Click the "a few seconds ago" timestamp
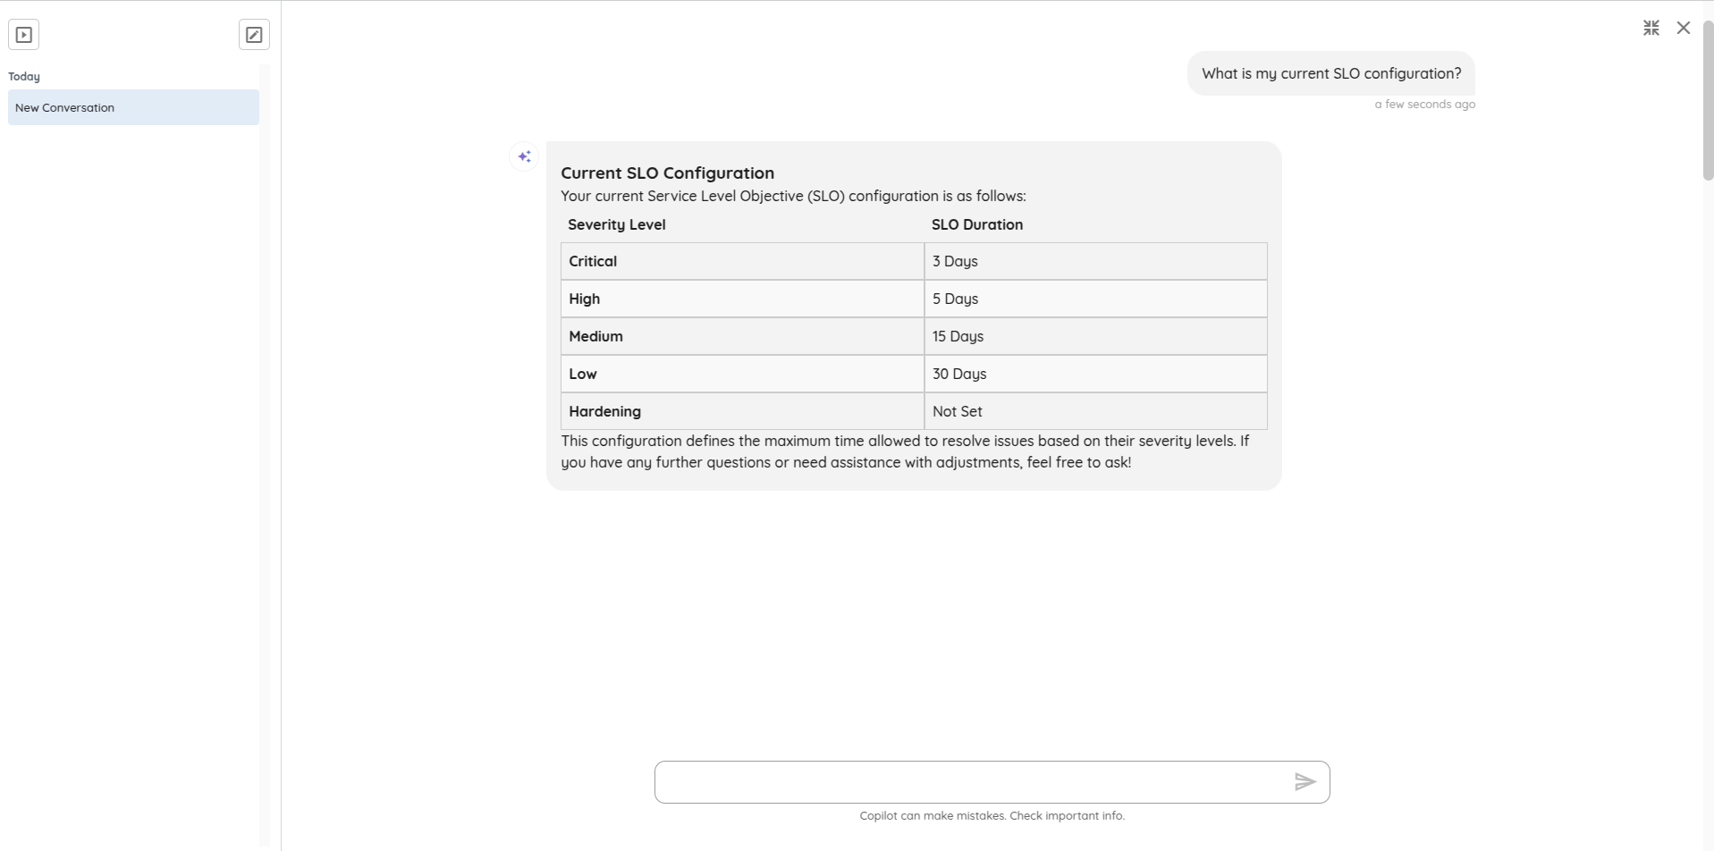This screenshot has width=1714, height=851. click(x=1424, y=105)
